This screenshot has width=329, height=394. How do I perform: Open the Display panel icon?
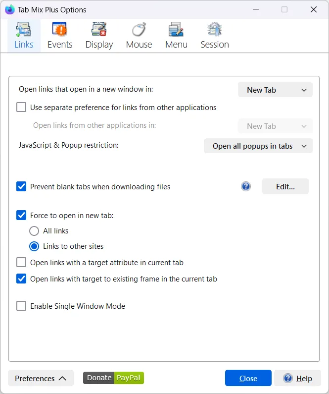[x=99, y=31]
